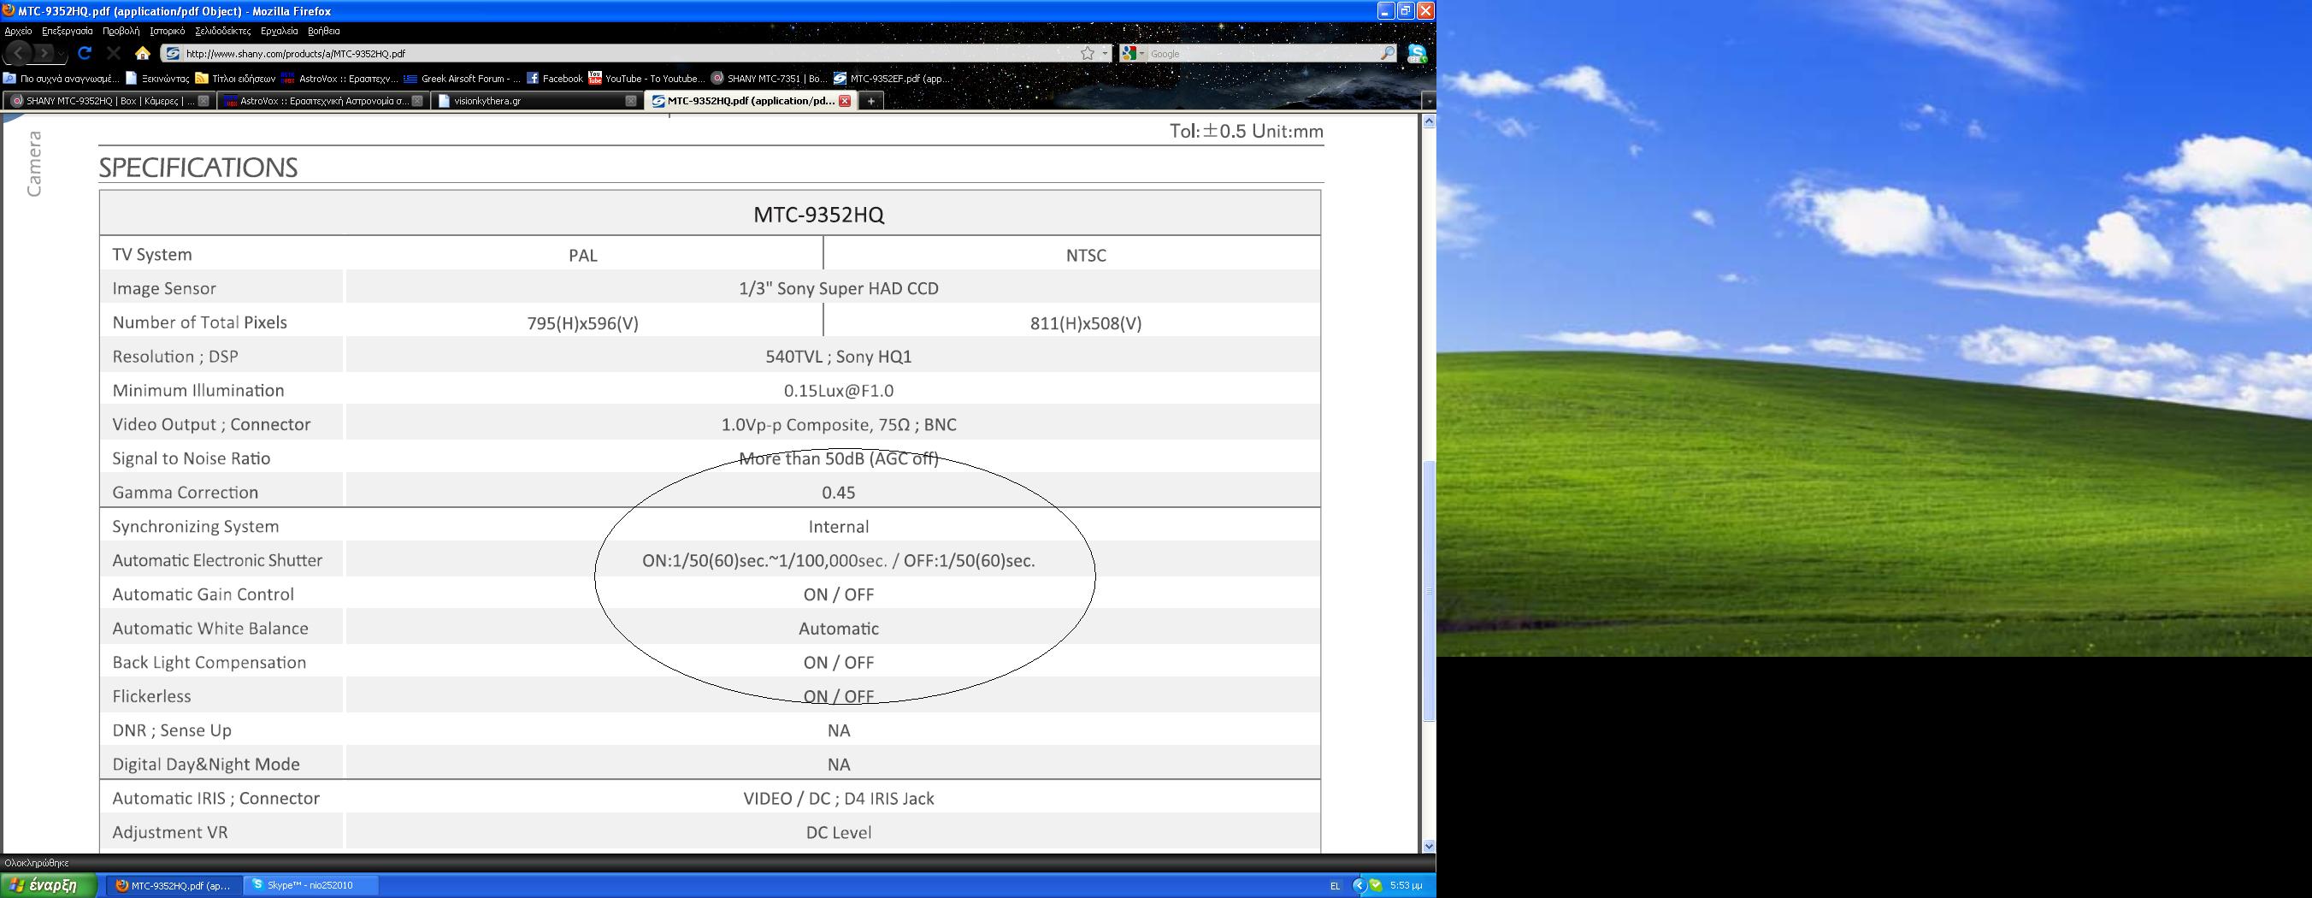Screen dimensions: 2312x898
Task: Open the Σελιδοδείκτες menu
Action: click(x=222, y=31)
